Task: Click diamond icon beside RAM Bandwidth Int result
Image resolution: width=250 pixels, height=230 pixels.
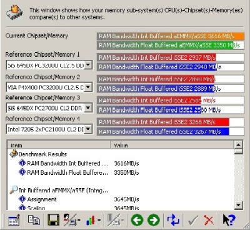Action: click(x=22, y=163)
